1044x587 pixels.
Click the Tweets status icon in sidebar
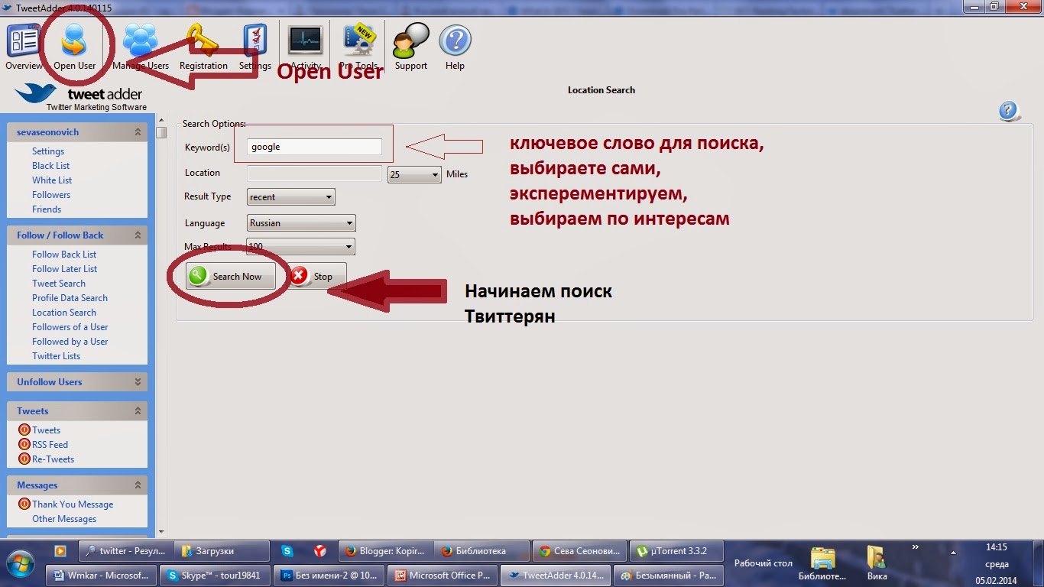pyautogui.click(x=24, y=430)
